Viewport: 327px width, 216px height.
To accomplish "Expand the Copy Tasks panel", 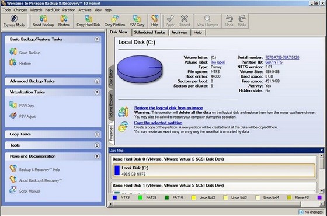I will point(97,134).
